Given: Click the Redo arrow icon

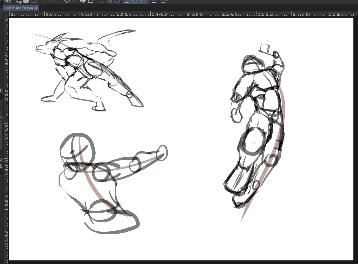Looking at the screenshot, I should (56, 1).
